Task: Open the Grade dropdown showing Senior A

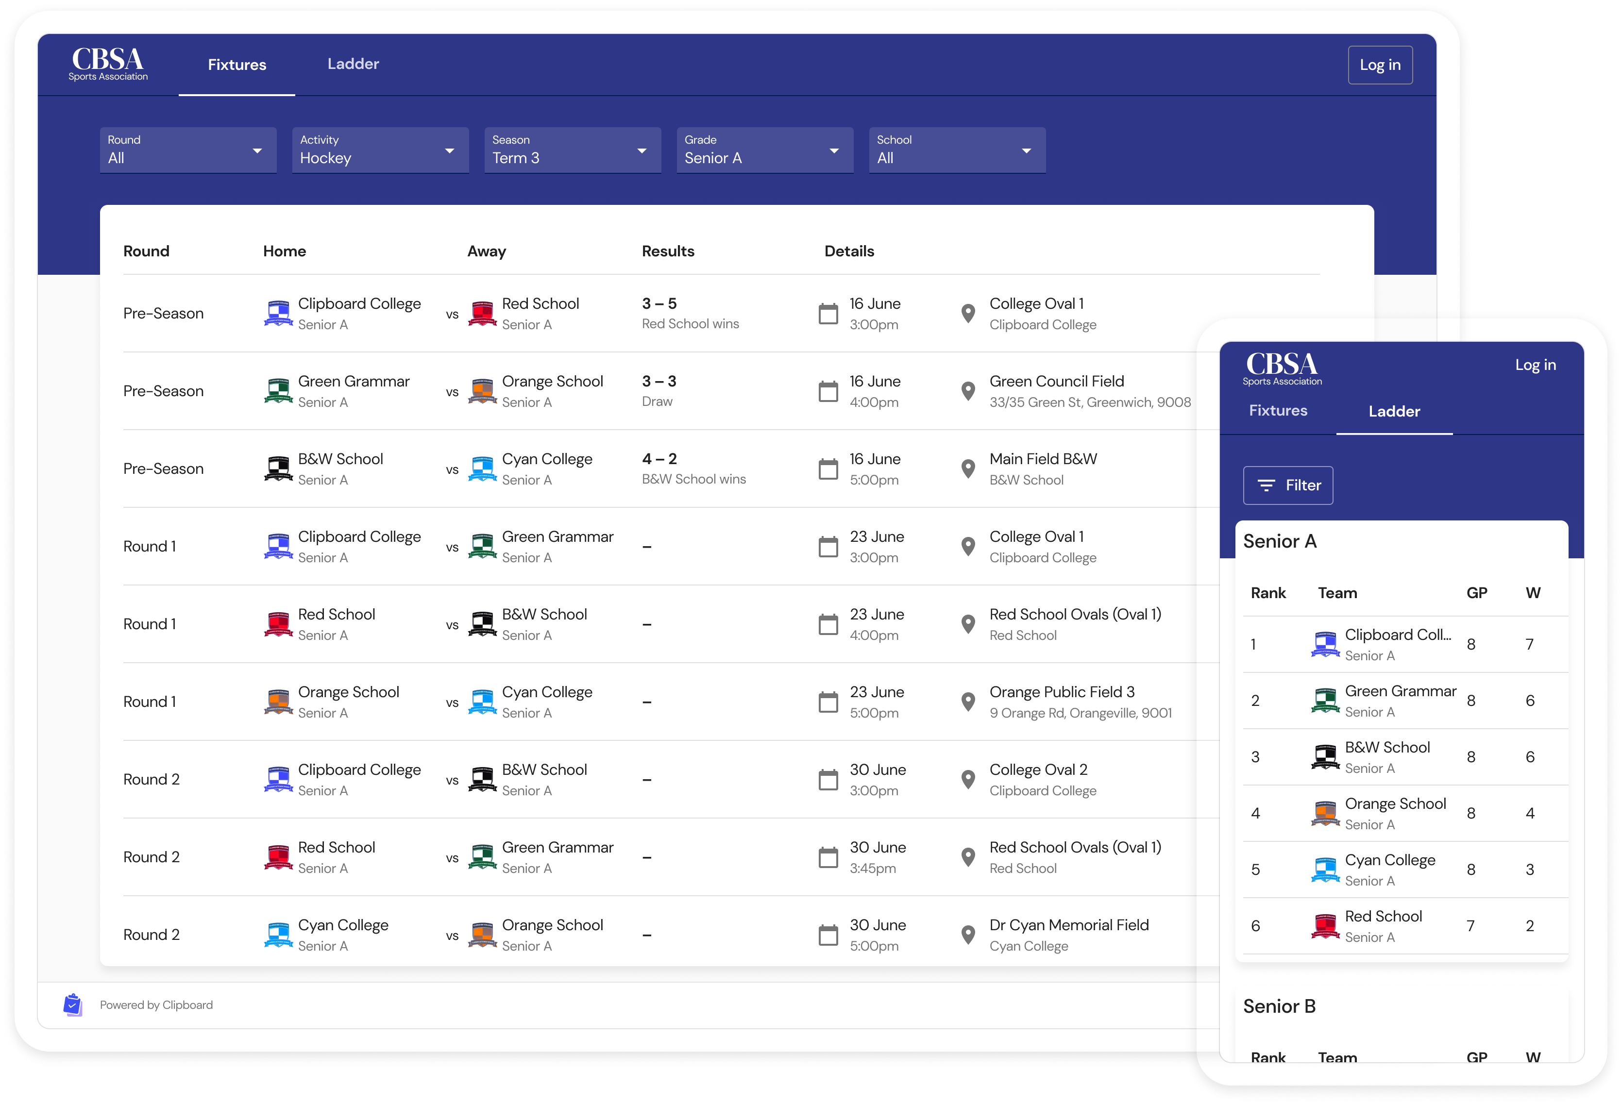Action: [x=765, y=150]
